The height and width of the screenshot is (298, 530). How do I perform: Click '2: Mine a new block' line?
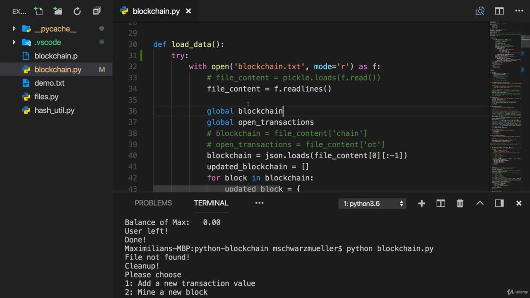tap(166, 292)
